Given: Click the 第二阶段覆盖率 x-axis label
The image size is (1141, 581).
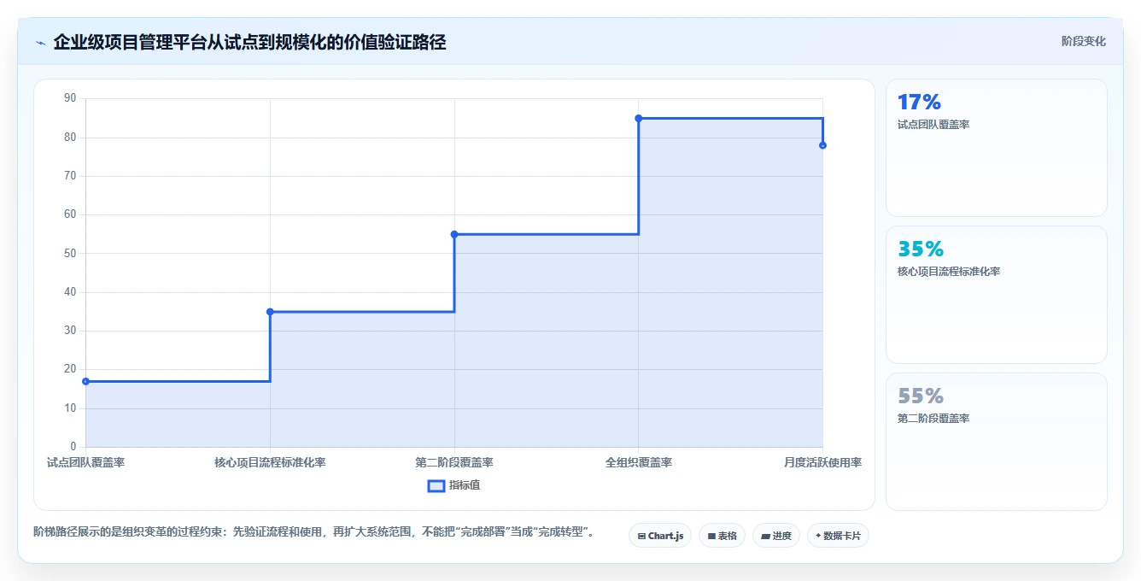Looking at the screenshot, I should click(x=454, y=462).
